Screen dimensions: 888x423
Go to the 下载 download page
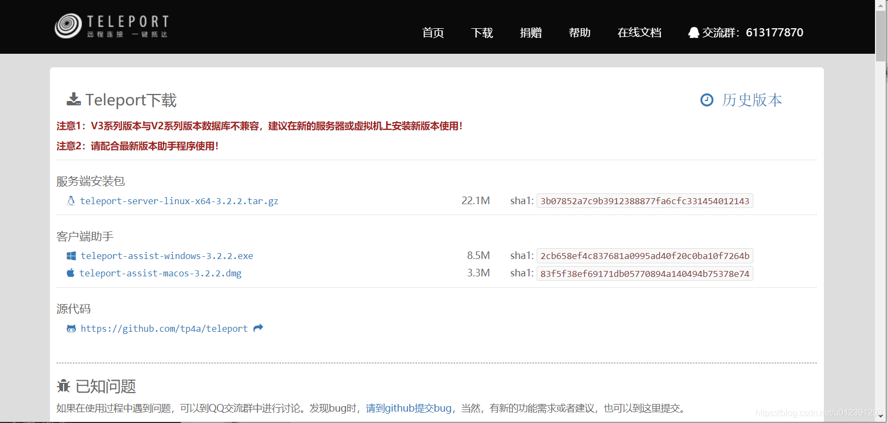pos(482,33)
